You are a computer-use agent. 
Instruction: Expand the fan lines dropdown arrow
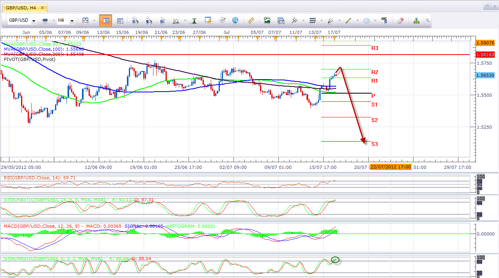tap(339, 21)
